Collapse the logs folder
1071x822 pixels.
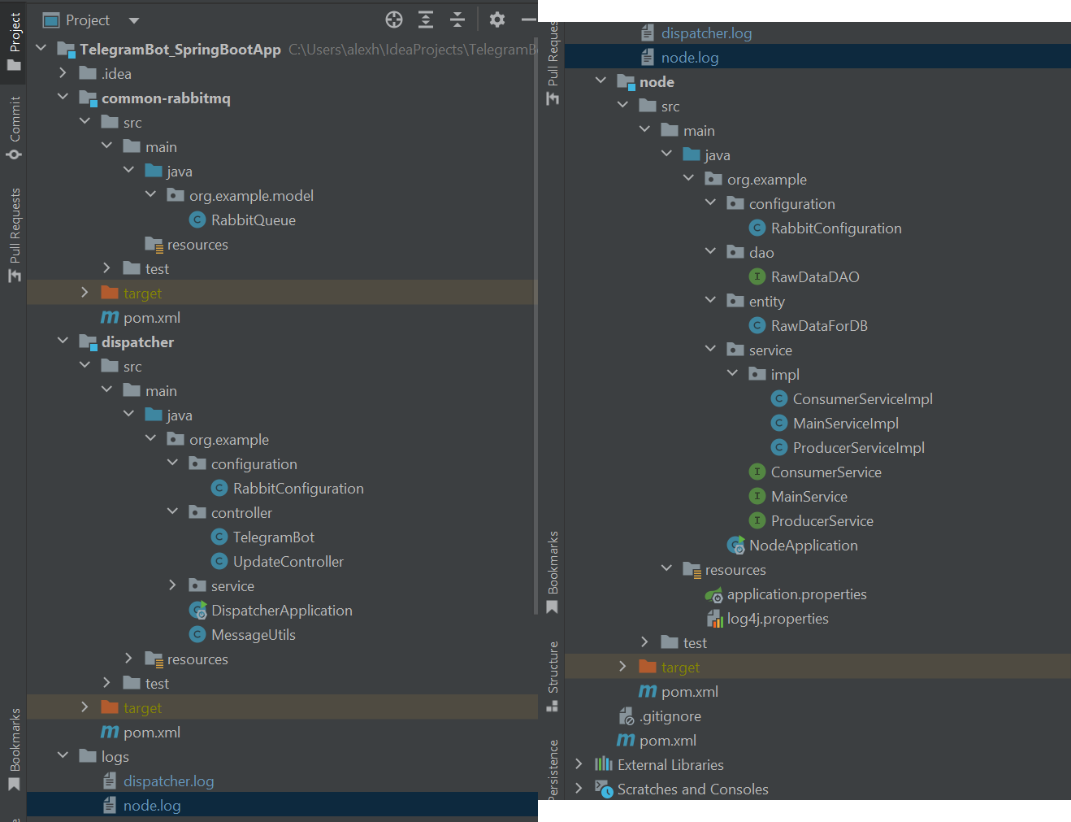(x=63, y=755)
